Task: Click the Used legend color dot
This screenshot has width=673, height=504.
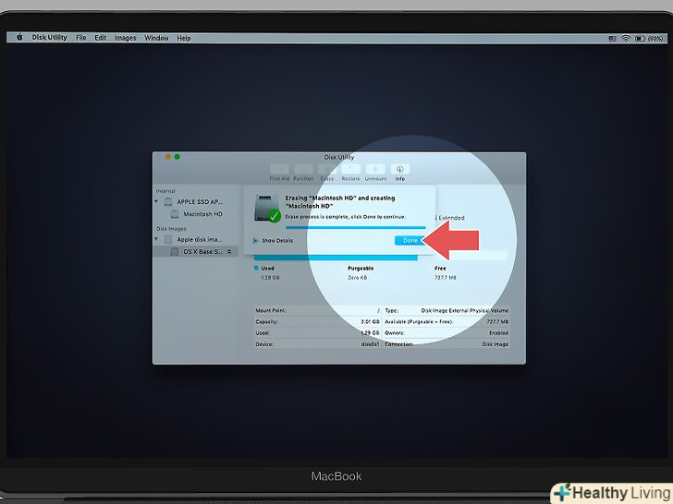Action: tap(256, 268)
